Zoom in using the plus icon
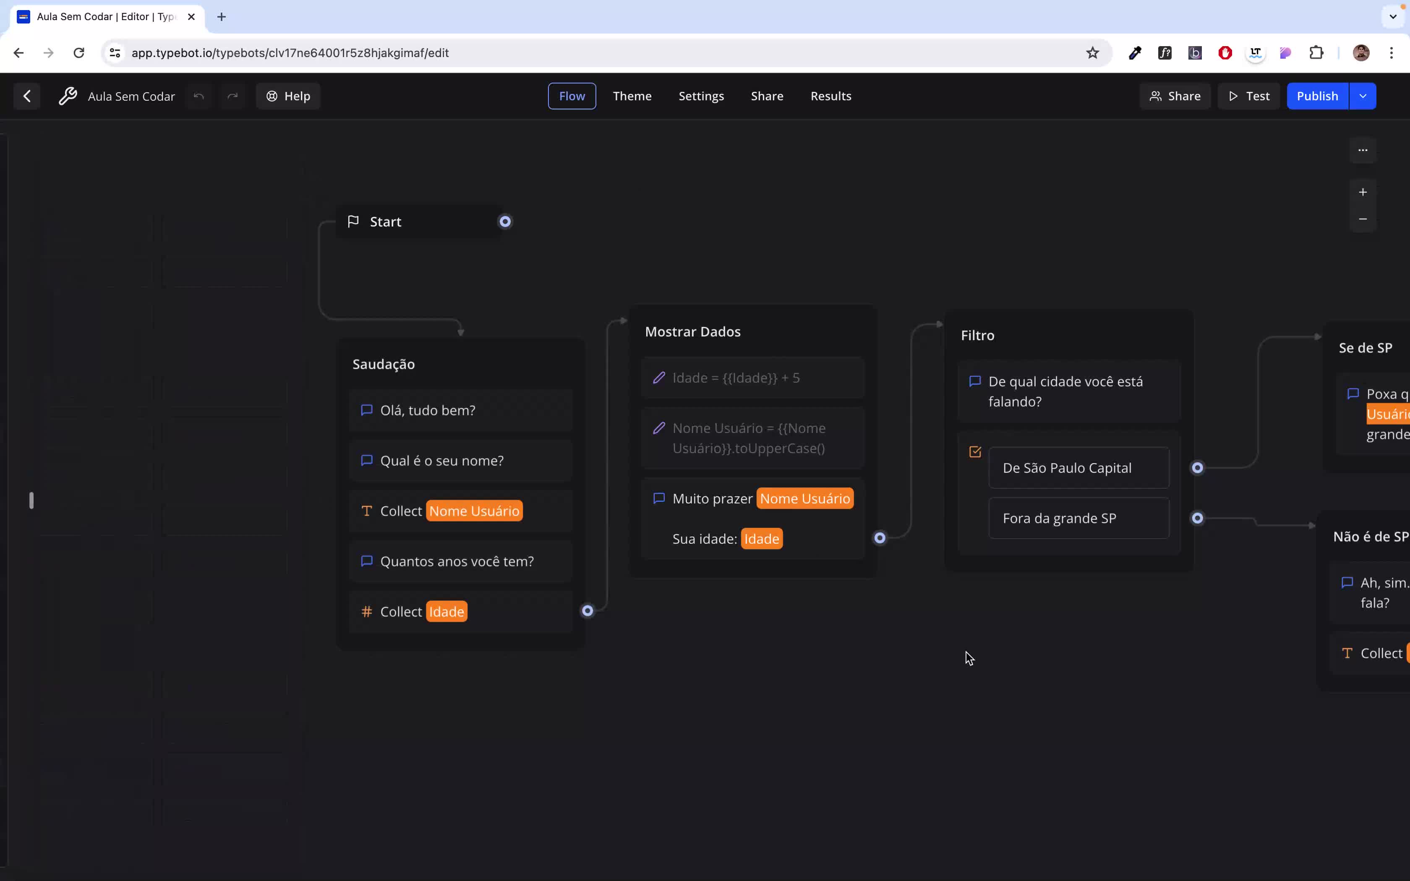 (1363, 191)
